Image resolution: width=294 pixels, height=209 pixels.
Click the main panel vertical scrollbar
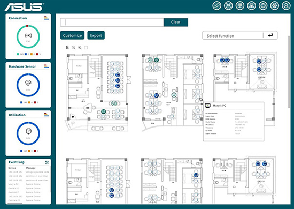[289, 72]
